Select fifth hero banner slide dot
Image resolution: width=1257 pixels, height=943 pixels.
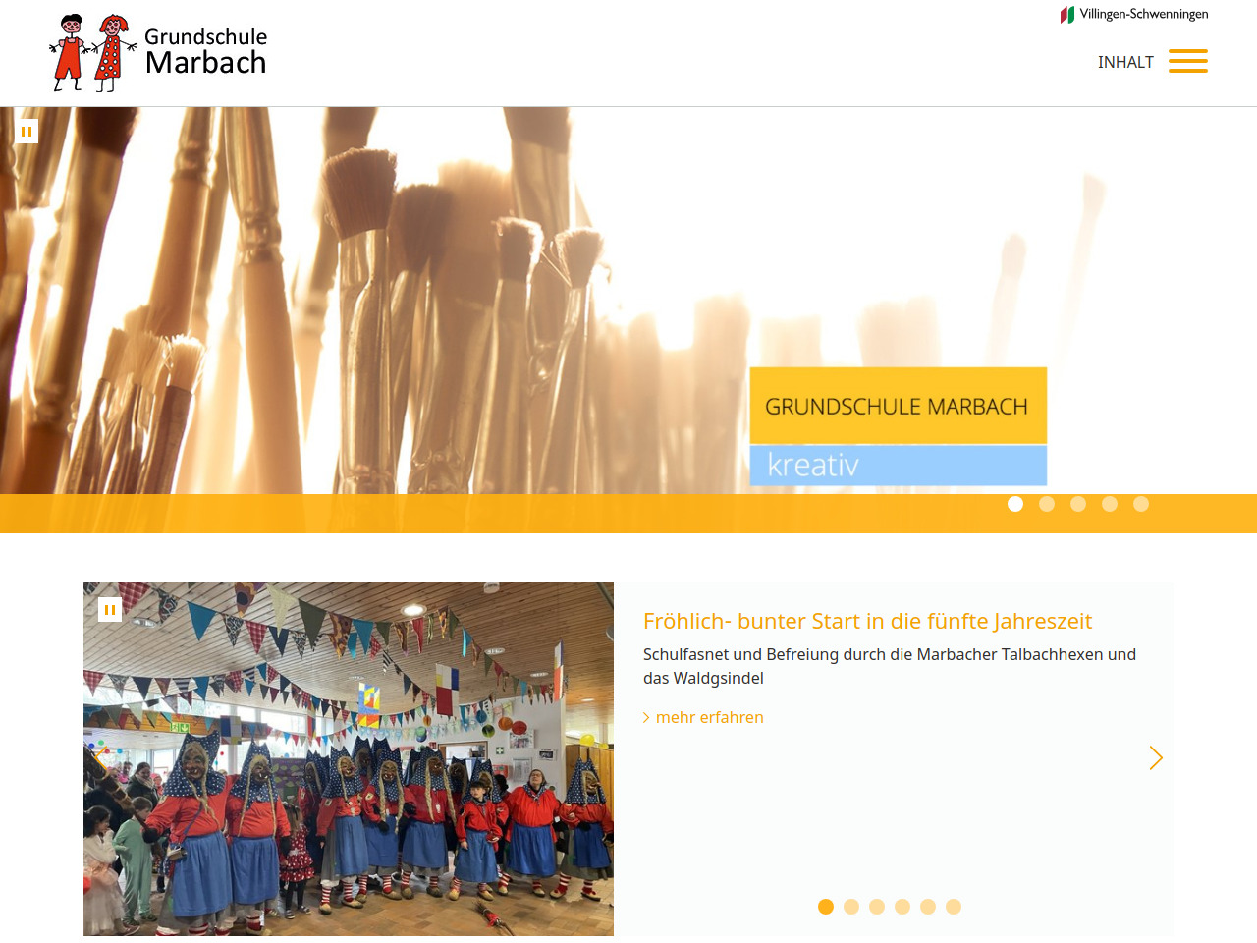click(x=1141, y=504)
